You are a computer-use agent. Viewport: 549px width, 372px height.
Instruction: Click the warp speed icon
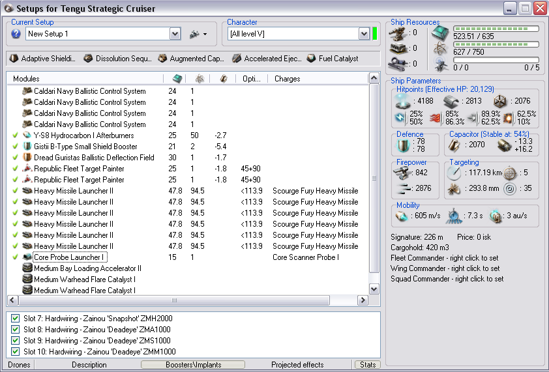pos(496,216)
